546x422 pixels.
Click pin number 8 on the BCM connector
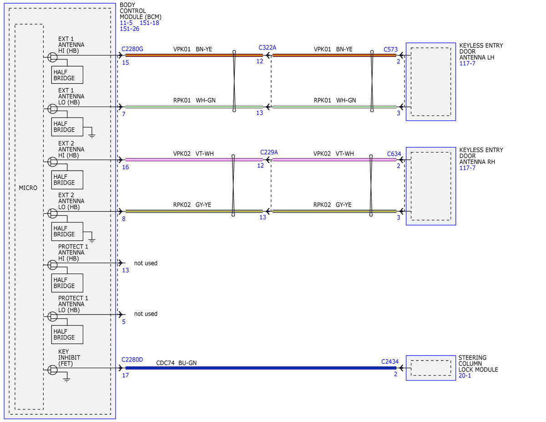(x=124, y=219)
